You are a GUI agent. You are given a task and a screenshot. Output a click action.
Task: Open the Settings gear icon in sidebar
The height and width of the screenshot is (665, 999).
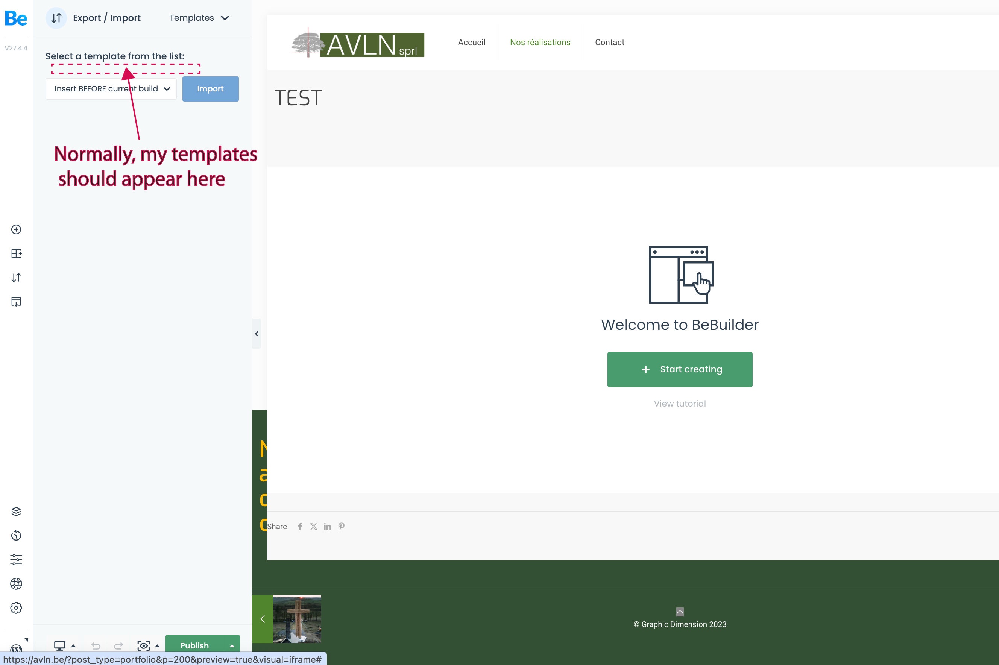point(16,608)
